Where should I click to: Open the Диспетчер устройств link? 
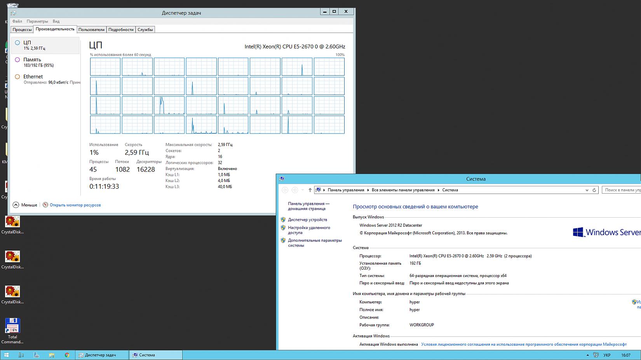[307, 220]
